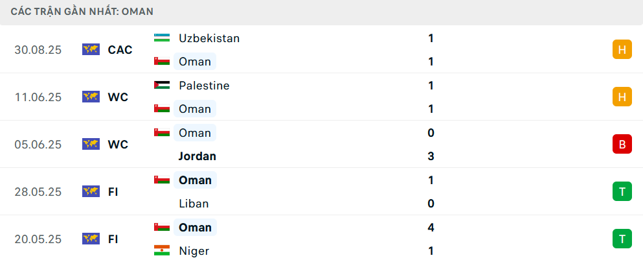Viewport: 643px width, 260px height.
Task: Click the FI label on 20.05.25 match
Action: coord(113,239)
